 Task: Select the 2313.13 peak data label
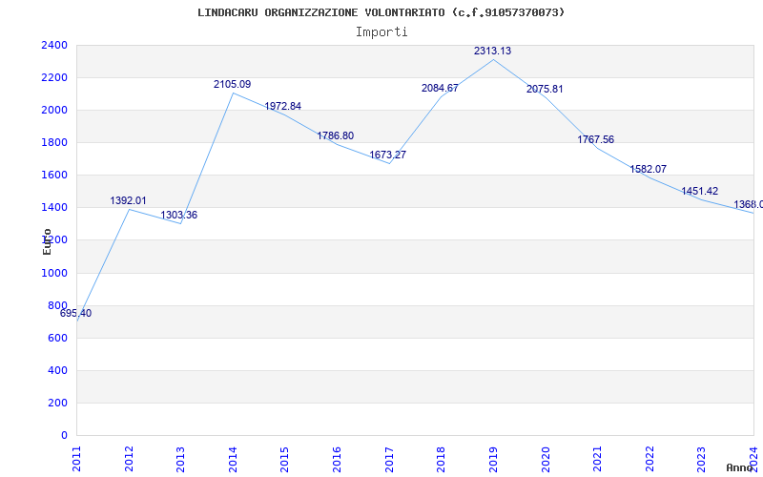coord(492,51)
